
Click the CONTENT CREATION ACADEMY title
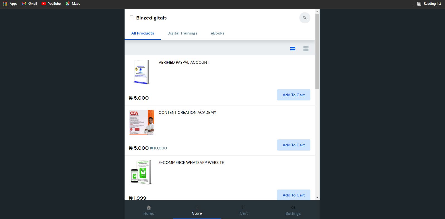point(187,112)
